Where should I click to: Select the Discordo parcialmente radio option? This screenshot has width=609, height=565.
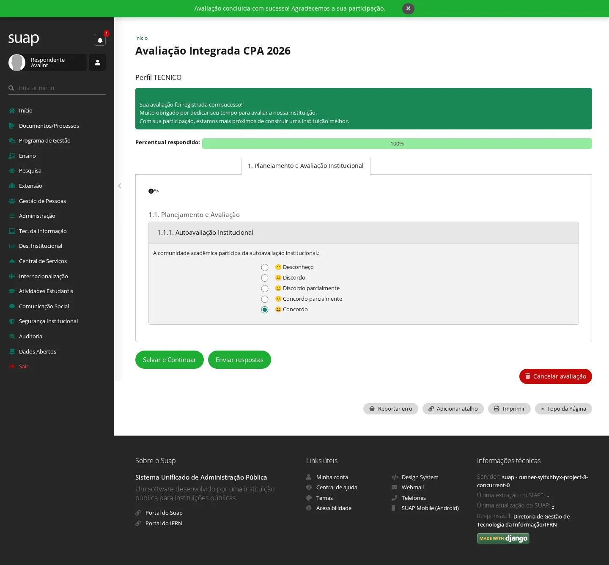(x=265, y=288)
